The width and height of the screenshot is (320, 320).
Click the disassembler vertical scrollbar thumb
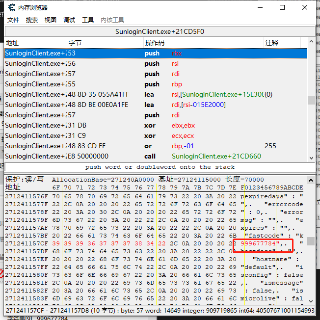(311, 100)
